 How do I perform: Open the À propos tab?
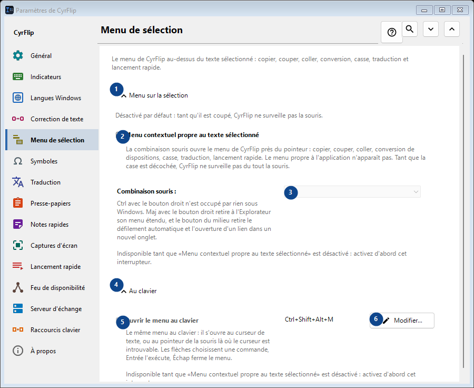(52, 351)
